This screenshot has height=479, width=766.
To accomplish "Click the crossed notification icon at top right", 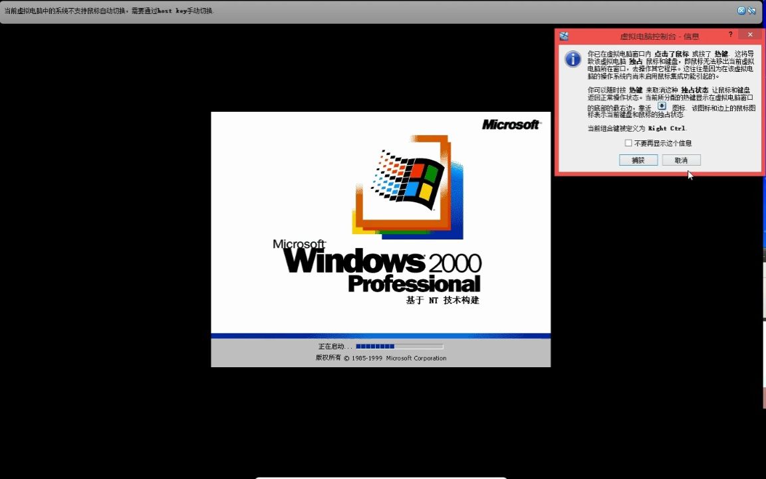I will point(751,10).
